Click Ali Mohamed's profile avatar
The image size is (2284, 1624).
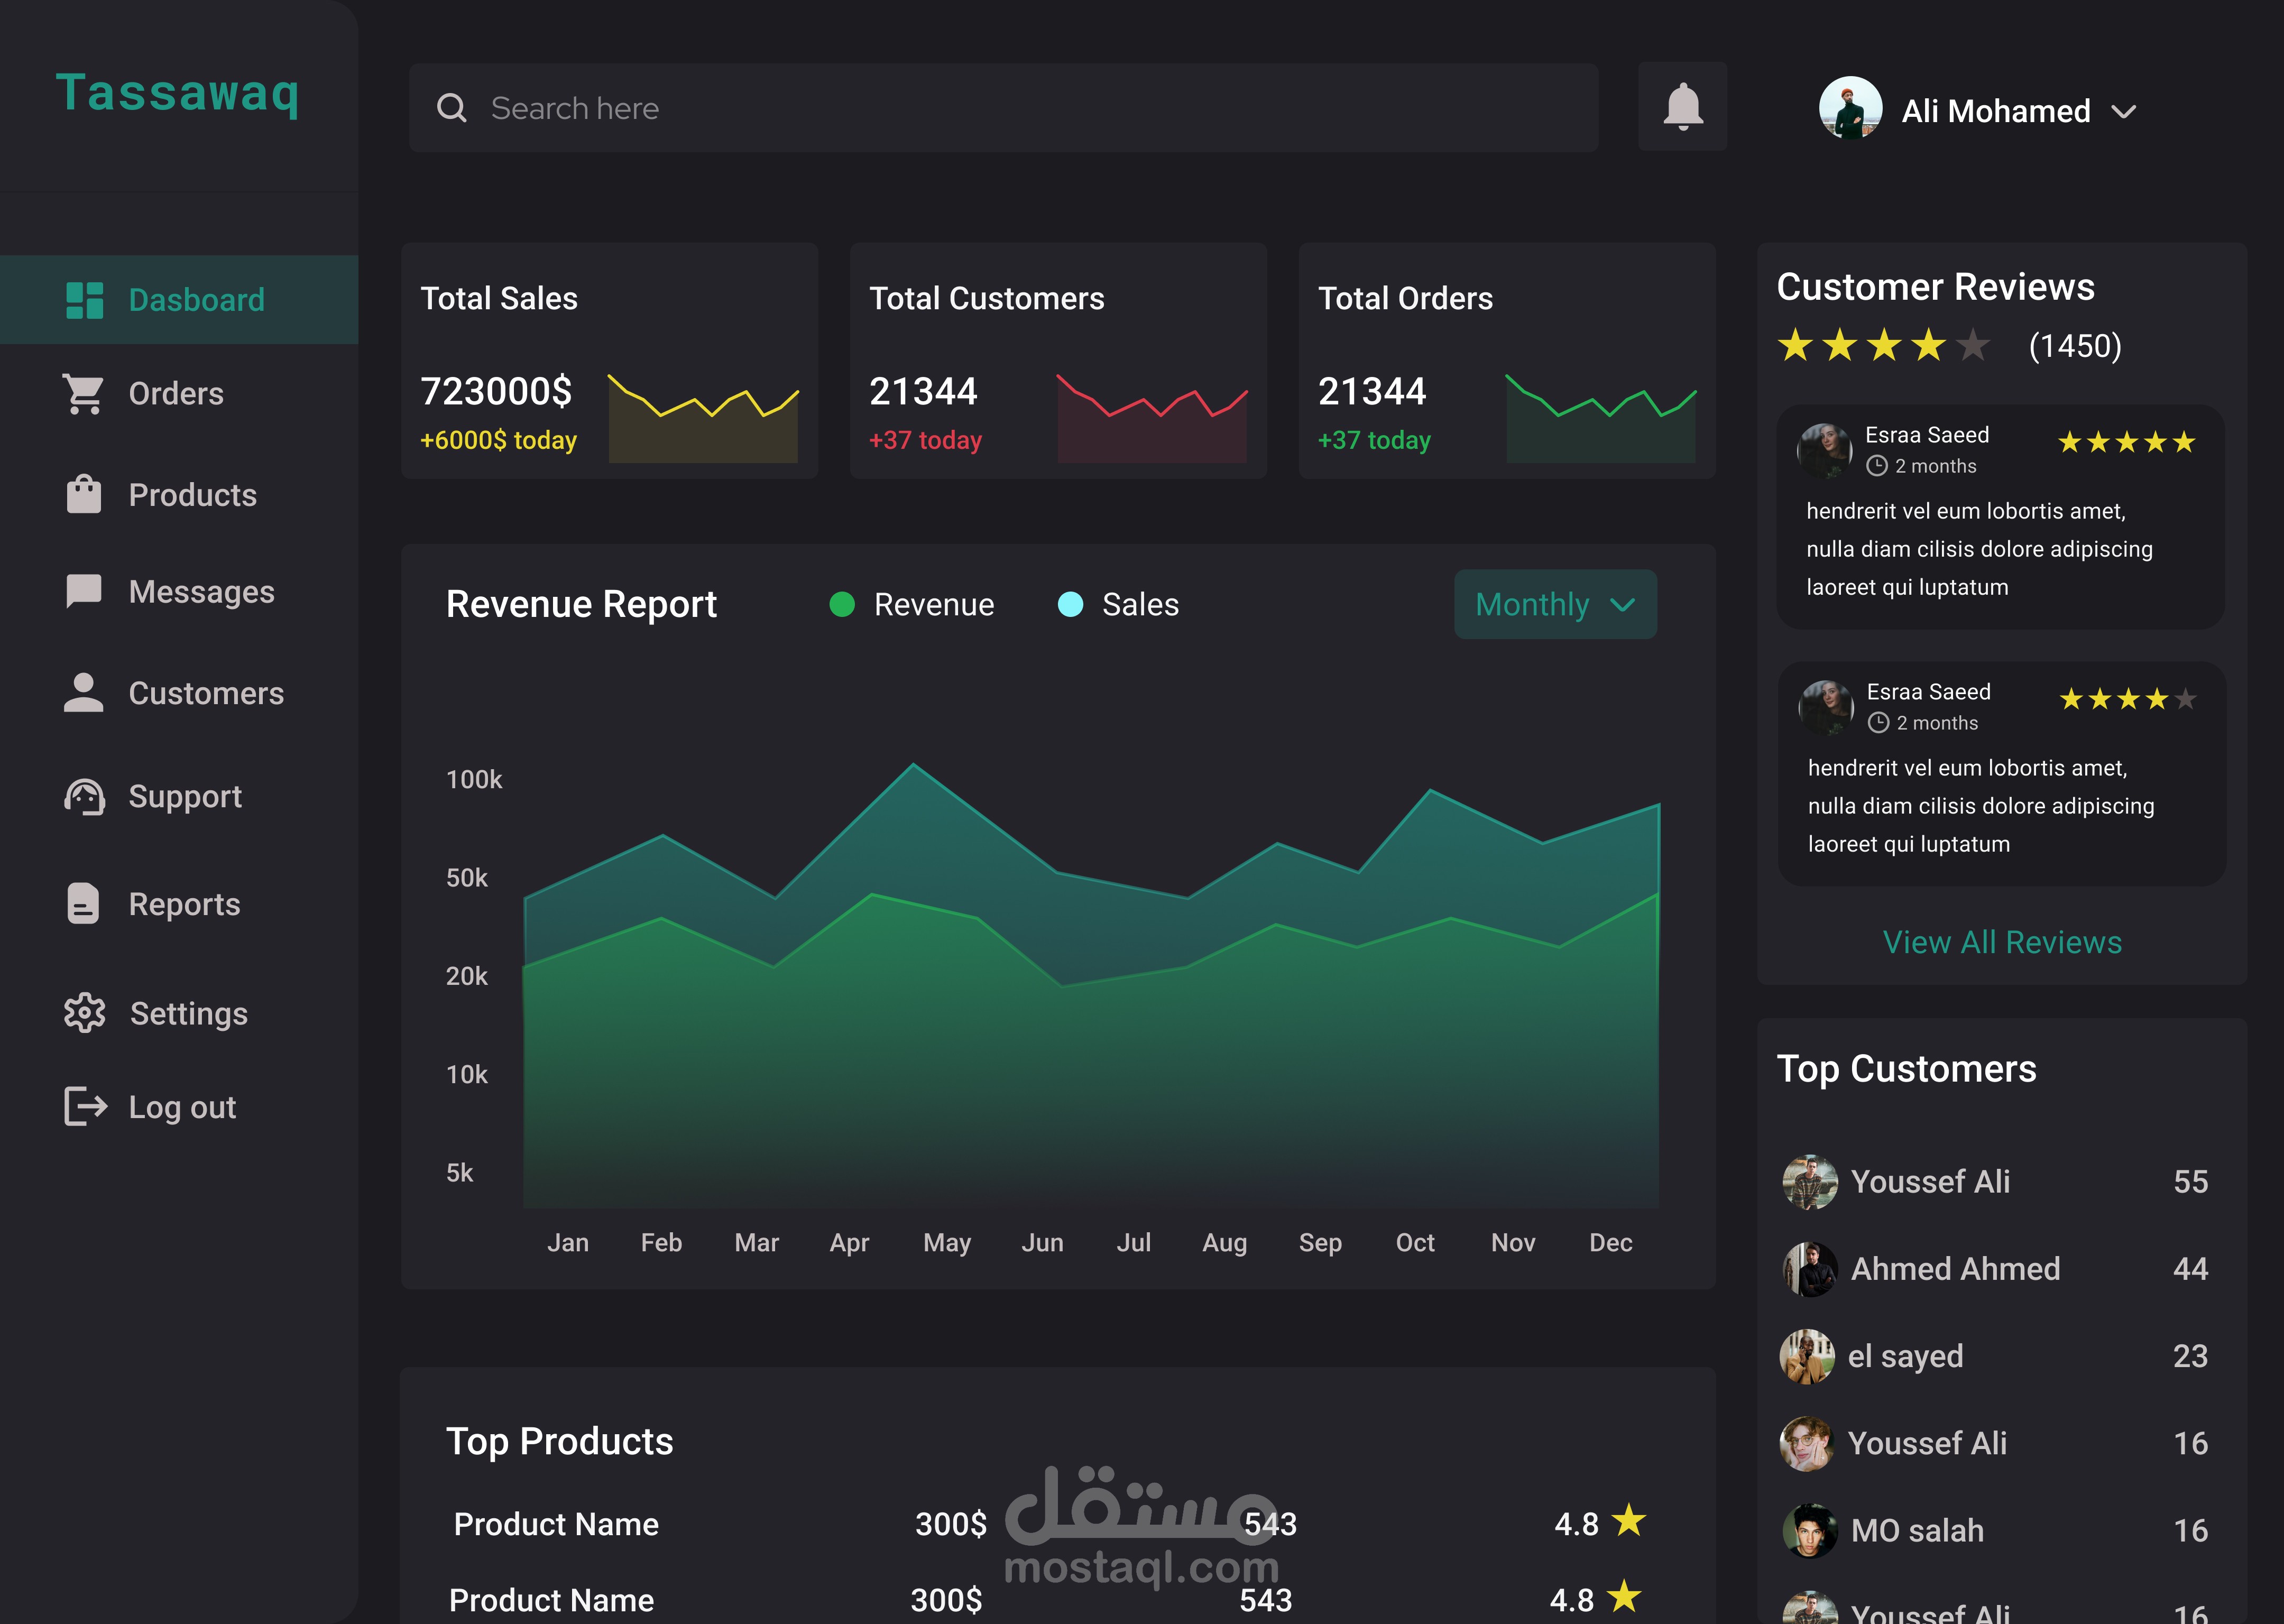[x=1850, y=108]
